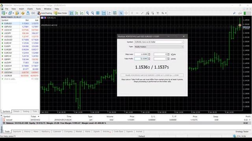Select the arrow cursor tool
This screenshot has height=141, width=252.
(x=121, y=13)
